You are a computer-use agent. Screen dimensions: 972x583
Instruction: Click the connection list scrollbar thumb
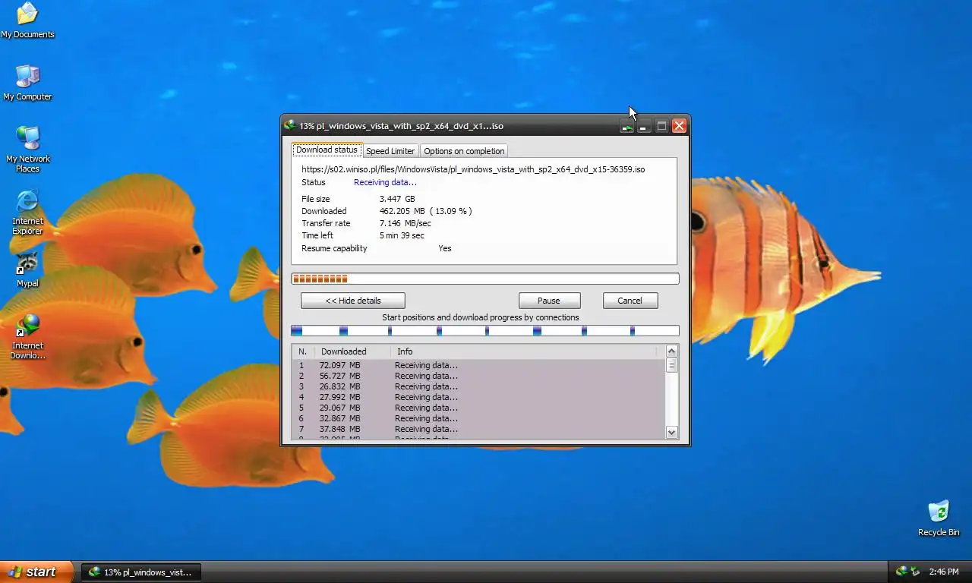pos(671,365)
